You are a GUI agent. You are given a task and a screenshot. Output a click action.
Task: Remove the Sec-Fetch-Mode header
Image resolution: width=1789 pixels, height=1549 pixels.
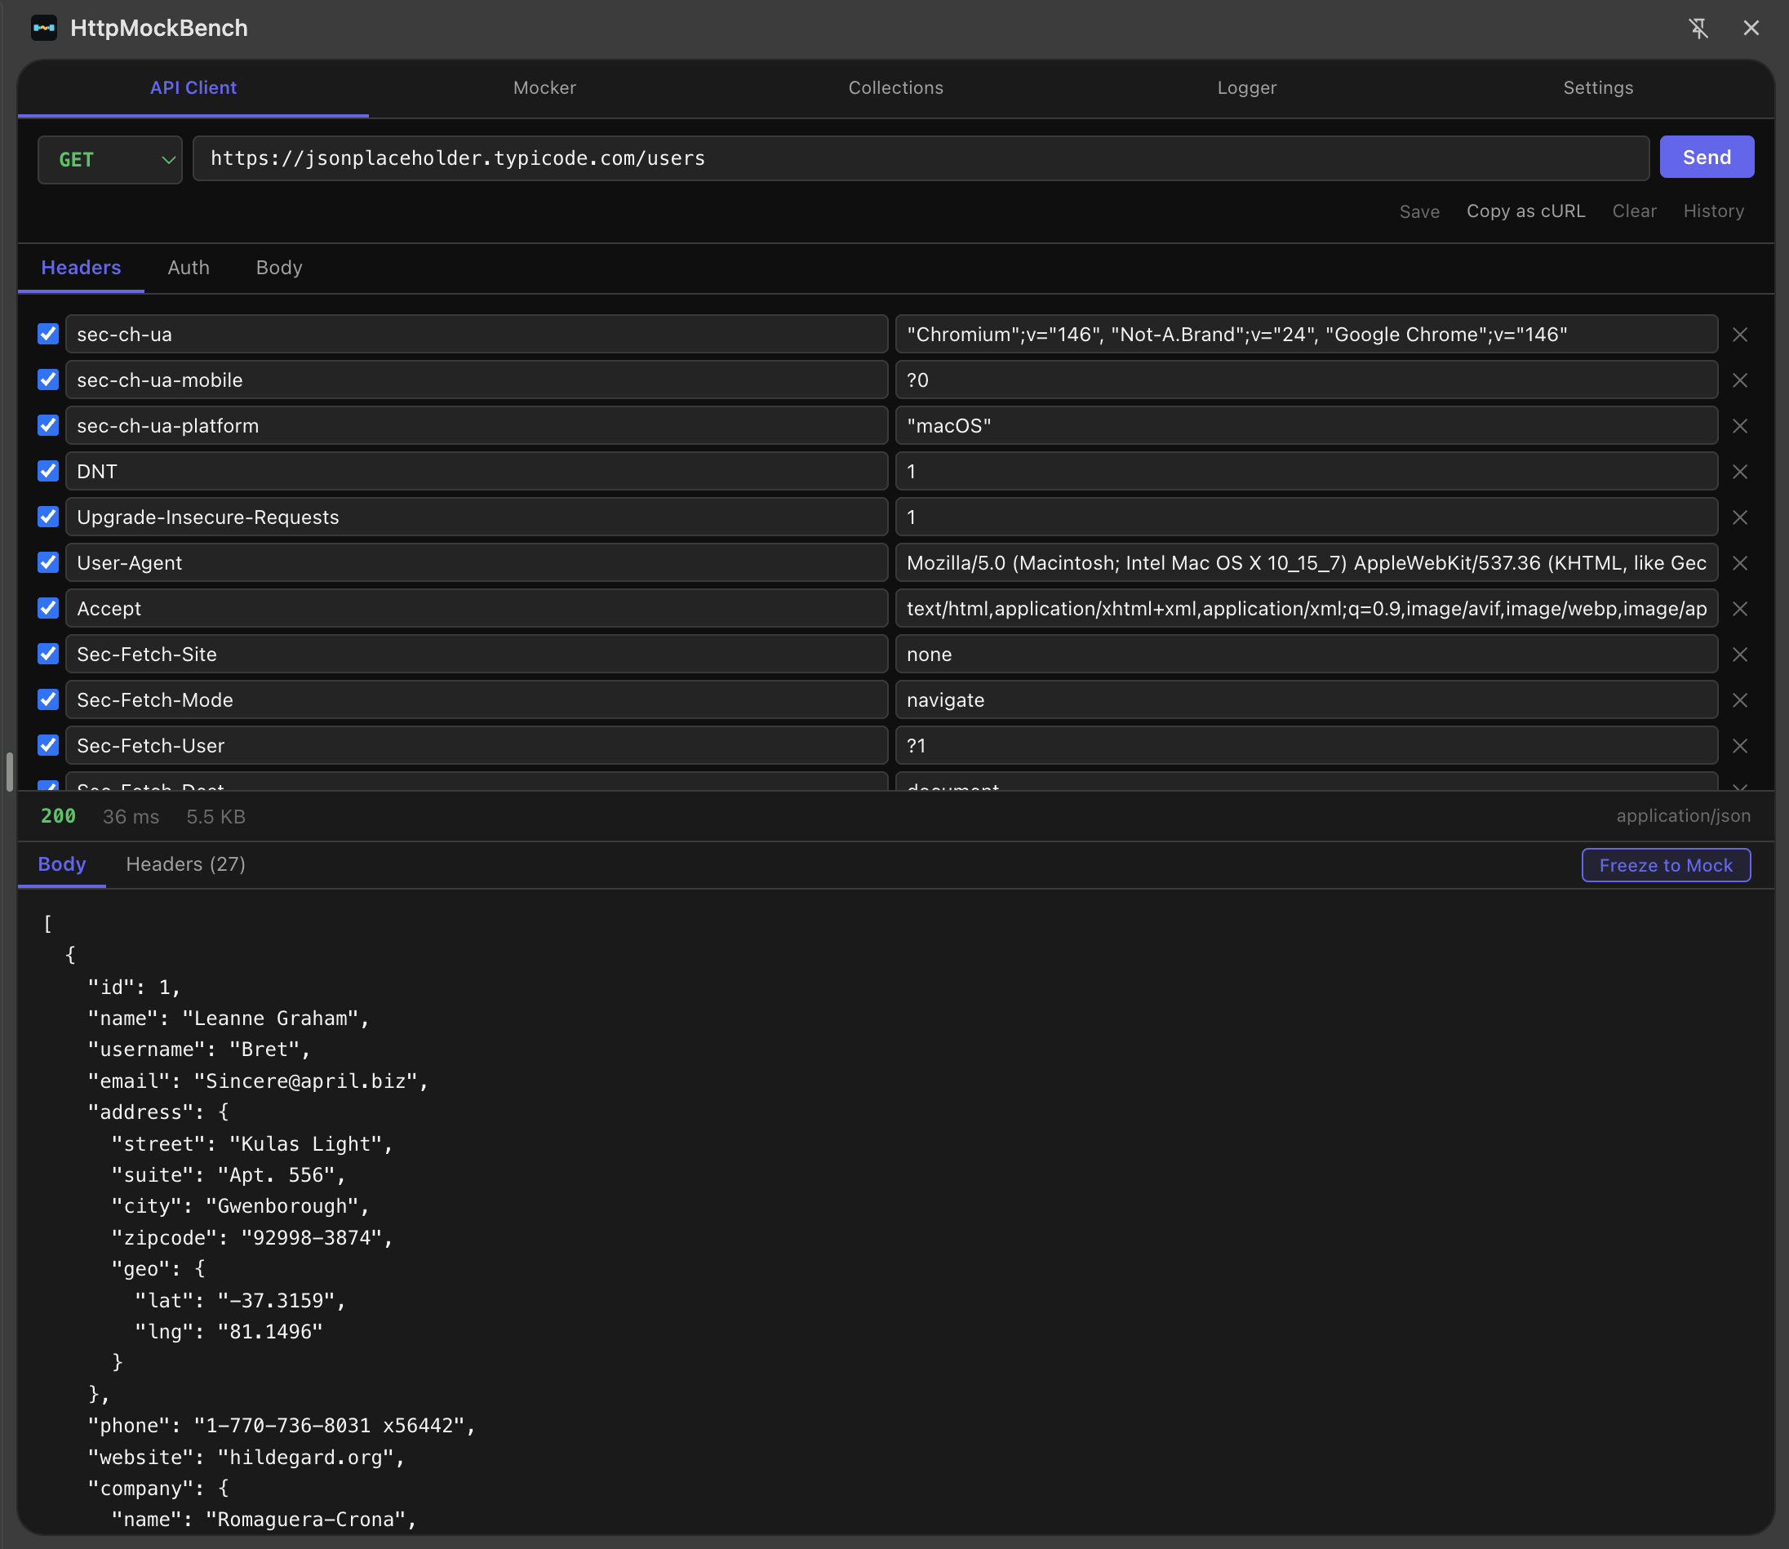point(1740,700)
